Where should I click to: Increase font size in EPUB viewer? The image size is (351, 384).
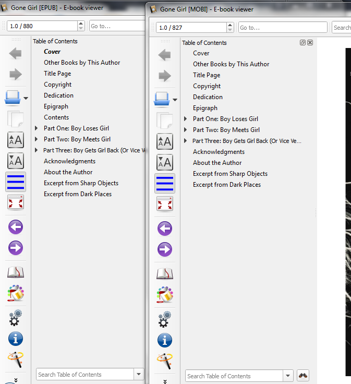click(16, 140)
